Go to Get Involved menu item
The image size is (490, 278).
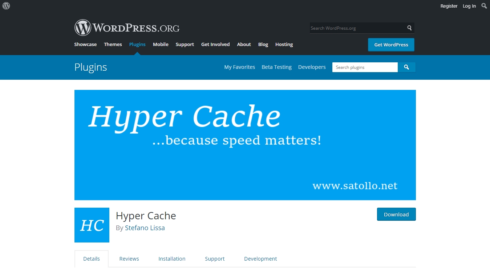tap(215, 45)
